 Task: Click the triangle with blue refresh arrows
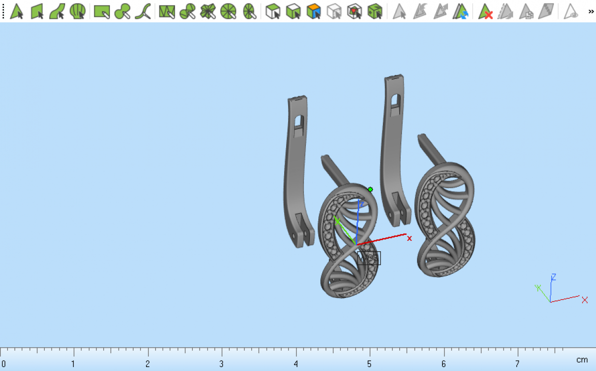[x=460, y=11]
